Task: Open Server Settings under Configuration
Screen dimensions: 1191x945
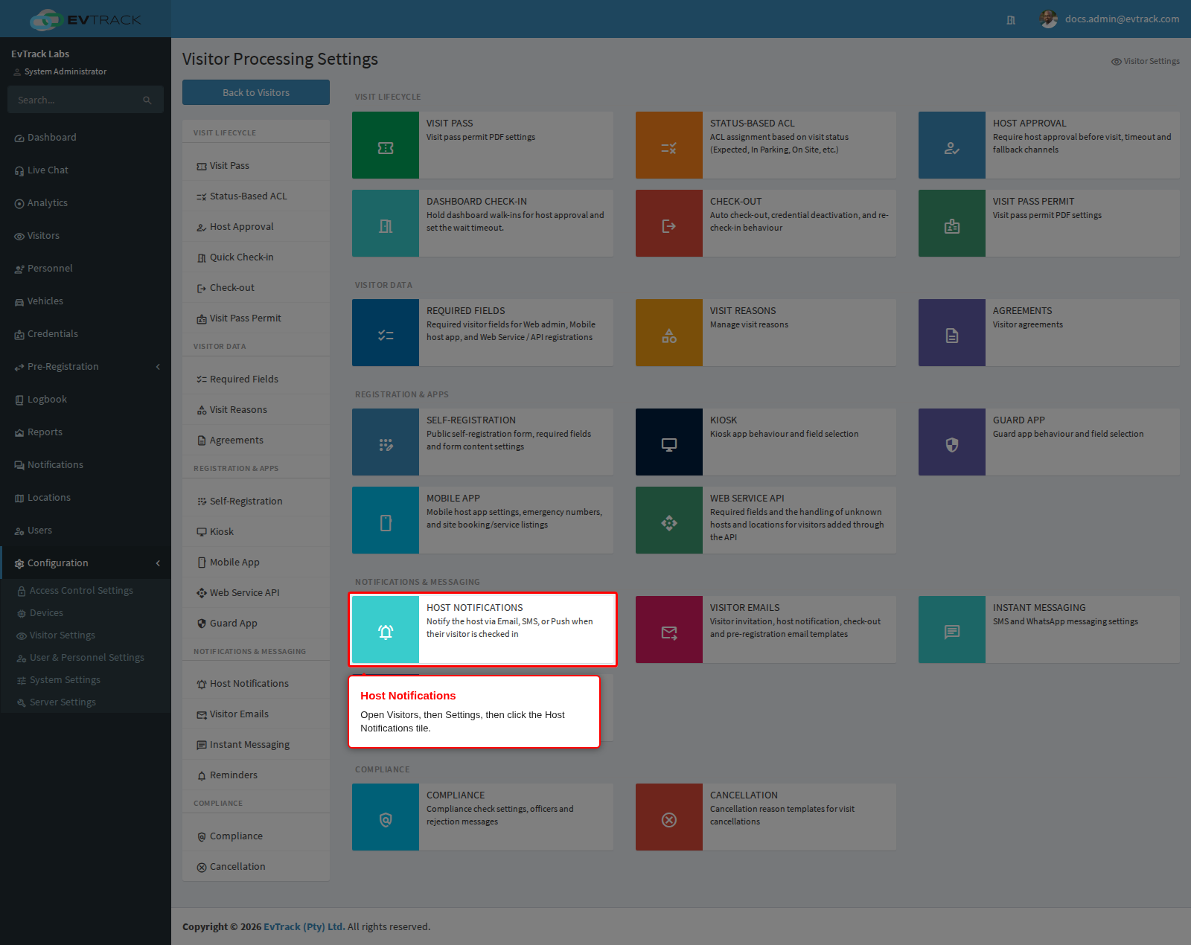Action: (63, 702)
